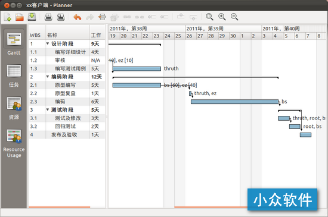328x217 pixels.
Task: Collapse the 设计阶段 task group
Action: pyautogui.click(x=48, y=43)
